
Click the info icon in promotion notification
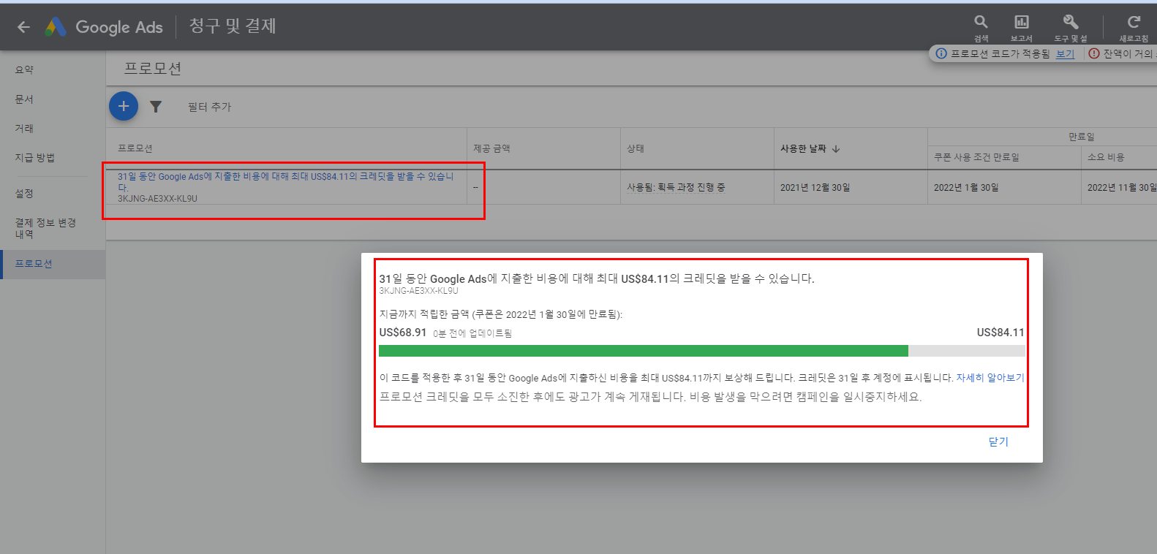tap(941, 53)
